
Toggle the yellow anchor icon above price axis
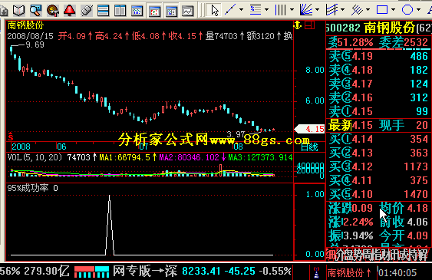click(x=298, y=25)
